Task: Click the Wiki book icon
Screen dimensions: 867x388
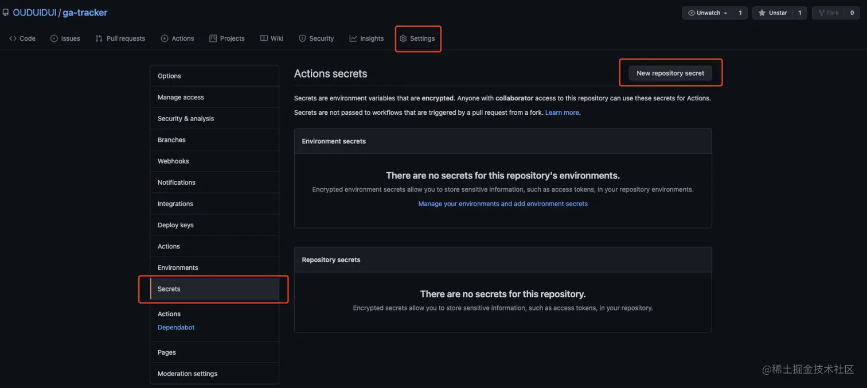Action: click(264, 38)
